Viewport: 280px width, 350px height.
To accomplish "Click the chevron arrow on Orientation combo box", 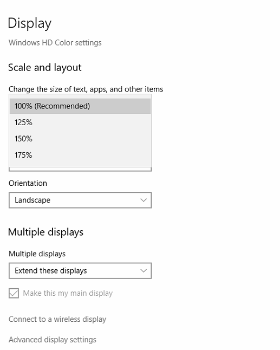I will pos(144,200).
